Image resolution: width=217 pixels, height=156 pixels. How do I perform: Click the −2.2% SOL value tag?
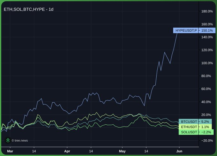[x=206, y=132]
